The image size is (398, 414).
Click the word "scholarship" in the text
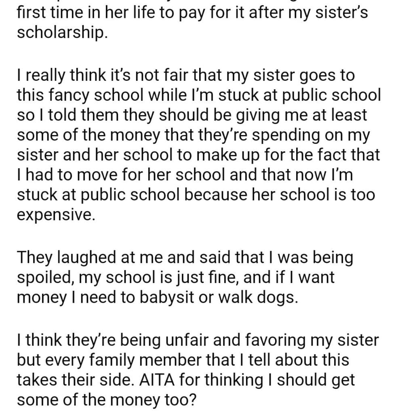(62, 33)
